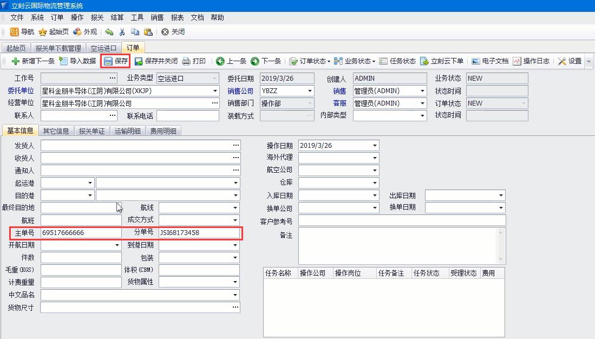Click into the 备注 remarks text area
The width and height of the screenshot is (595, 339).
pyautogui.click(x=397, y=245)
